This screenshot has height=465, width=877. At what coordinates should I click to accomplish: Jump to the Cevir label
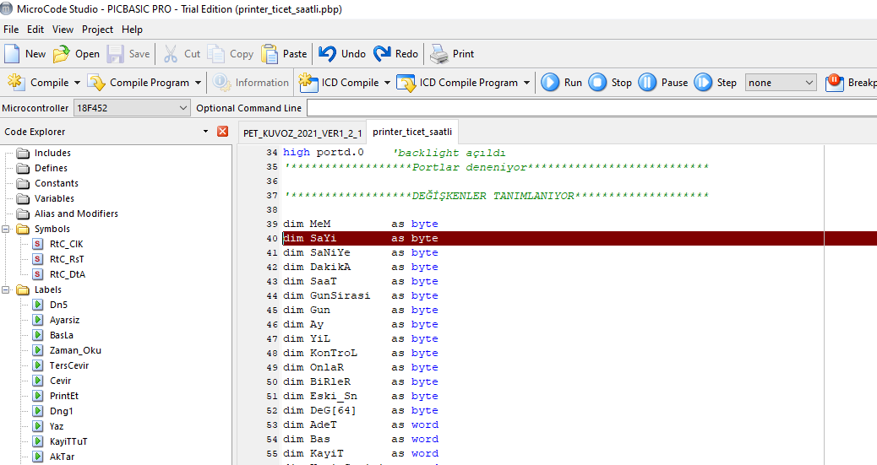pyautogui.click(x=60, y=381)
